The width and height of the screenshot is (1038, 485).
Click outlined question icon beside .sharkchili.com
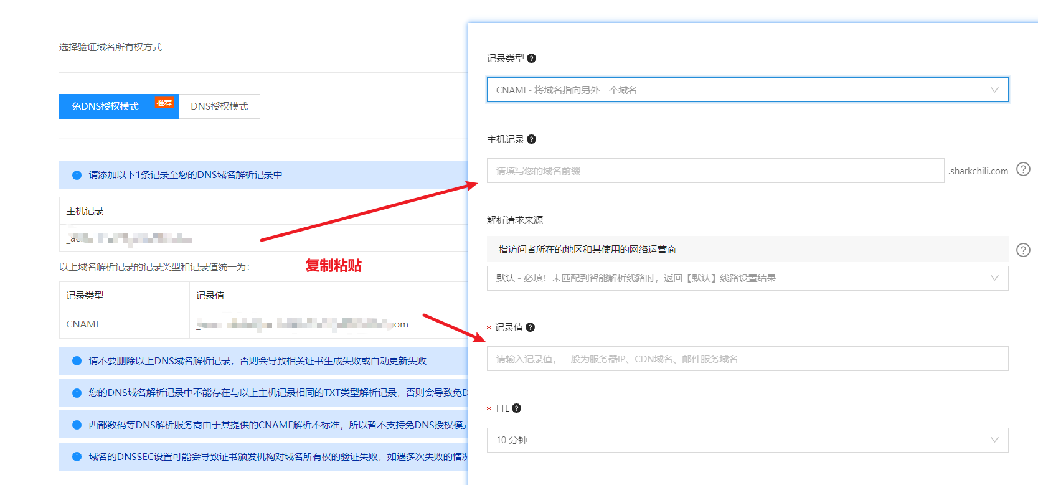click(1023, 169)
